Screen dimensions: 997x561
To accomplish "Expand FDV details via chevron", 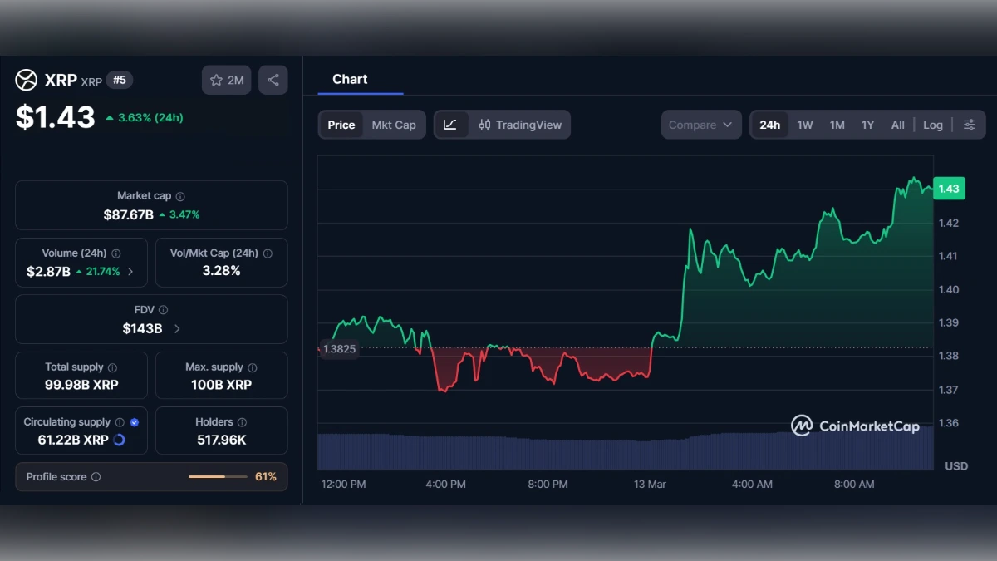I will [177, 328].
